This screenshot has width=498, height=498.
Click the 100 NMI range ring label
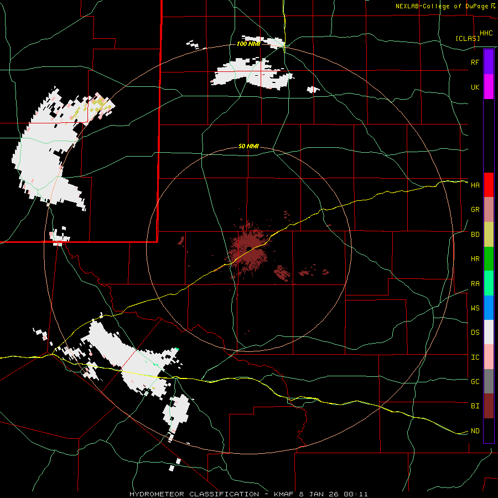(x=248, y=44)
